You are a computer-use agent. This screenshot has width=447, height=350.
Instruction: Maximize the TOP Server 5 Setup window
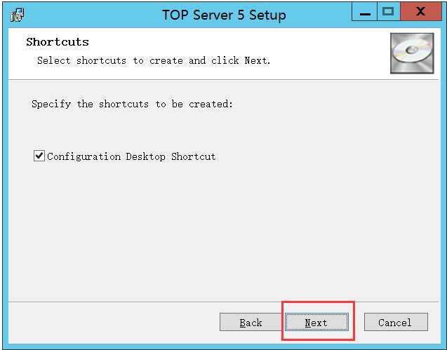coord(387,12)
